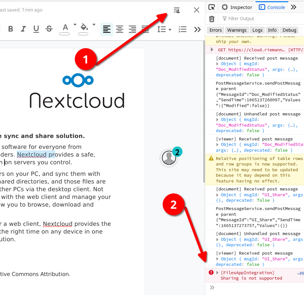304x295 pixels.
Task: Select the ordered list icon
Action: (182, 29)
